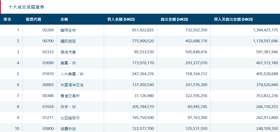Image resolution: width=280 pixels, height=132 pixels.
Task: Click sell amount 322,705,256
Action: (x=196, y=96)
